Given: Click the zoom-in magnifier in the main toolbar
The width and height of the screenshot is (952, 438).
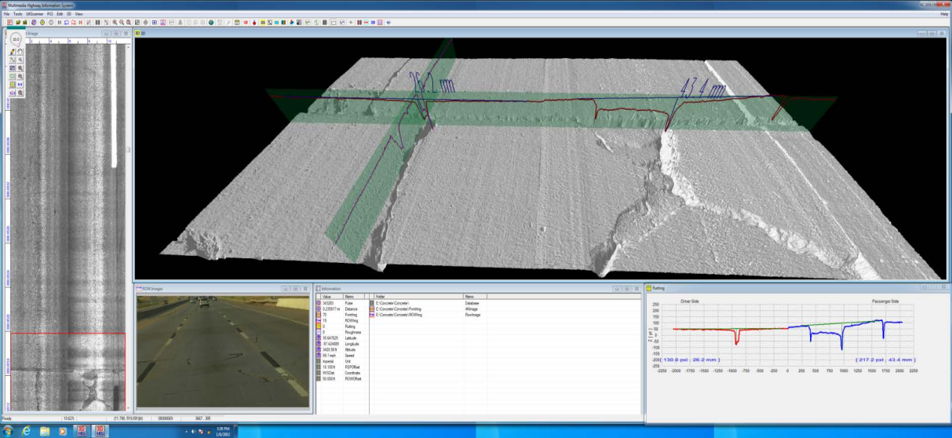Looking at the screenshot, I should coord(115,23).
